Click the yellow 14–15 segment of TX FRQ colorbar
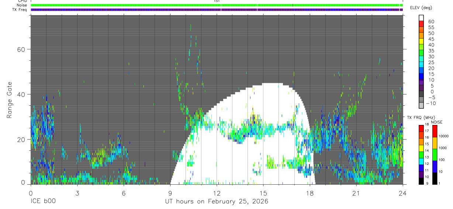This screenshot has height=209, width=453. point(421,148)
